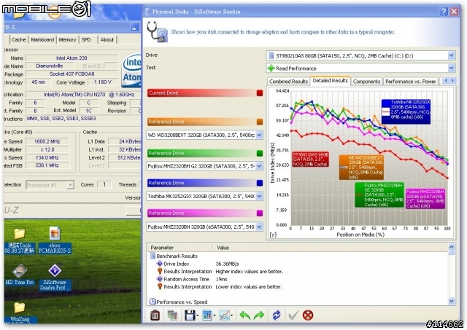Click the orange WD WD3200BEVT chart legend box

point(361,167)
